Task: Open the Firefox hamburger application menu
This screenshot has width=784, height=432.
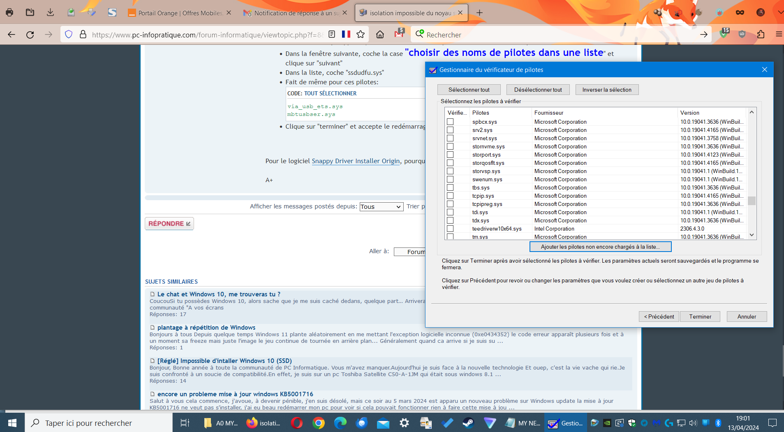Action: coord(779,35)
